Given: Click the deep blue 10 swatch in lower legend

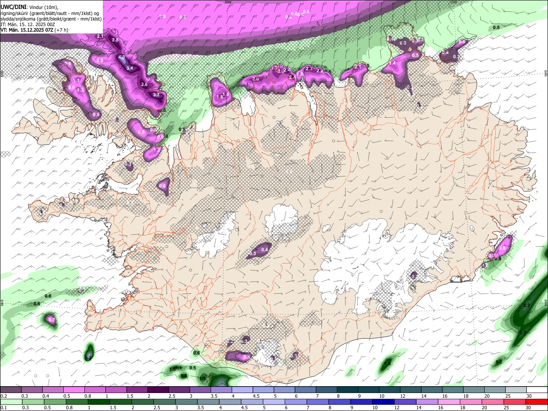Looking at the screenshot, I should point(383,402).
